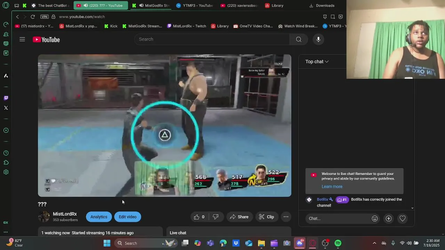This screenshot has height=250, width=445.
Task: Reload the page from the address bar
Action: pos(33,17)
